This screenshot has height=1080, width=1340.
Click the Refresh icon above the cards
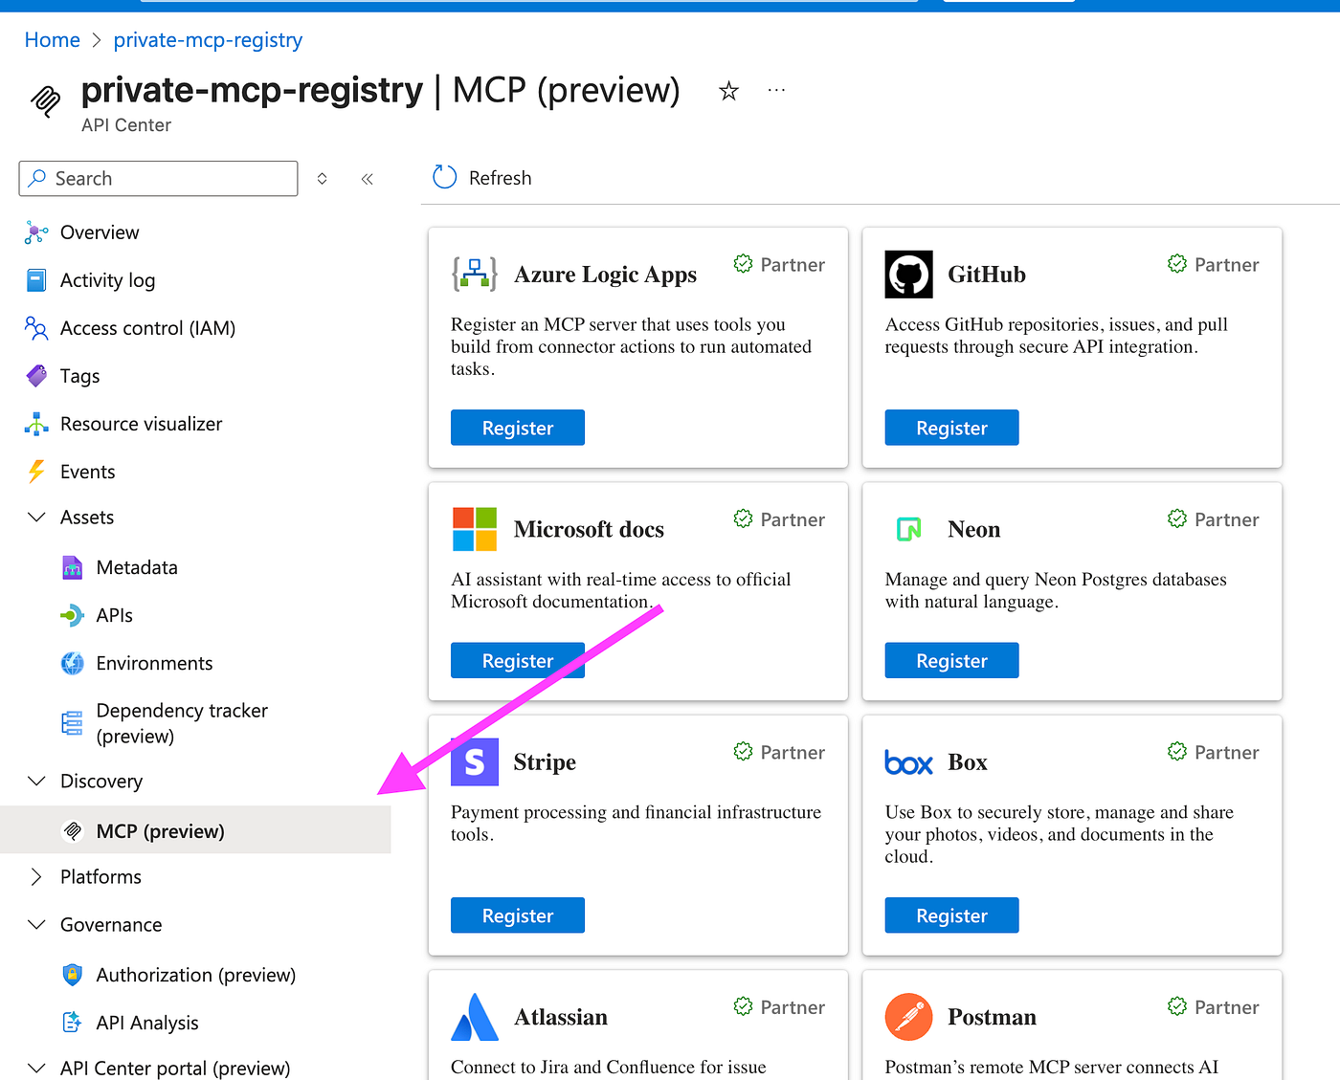(444, 177)
